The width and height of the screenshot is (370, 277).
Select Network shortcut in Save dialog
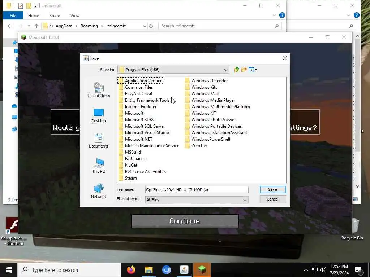[x=98, y=191]
